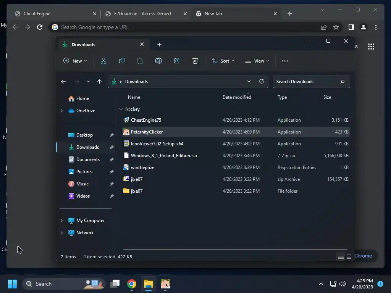Viewport: 391px width, 293px height.
Task: Open a new Chrome tab
Action: tap(289, 14)
